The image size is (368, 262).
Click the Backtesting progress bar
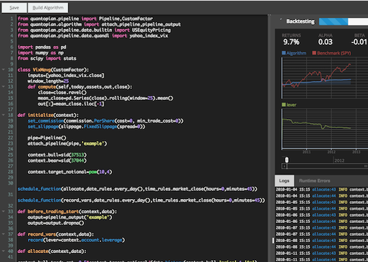[343, 21]
